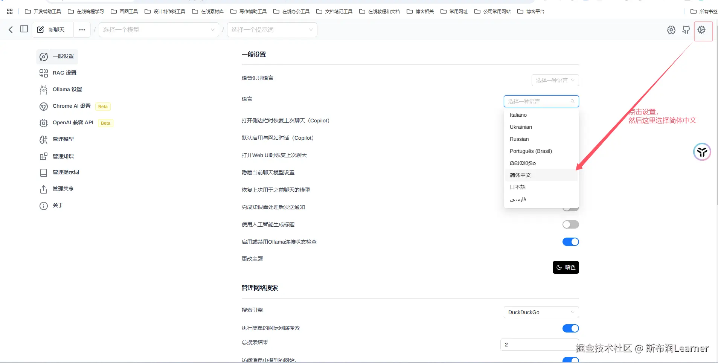
Task: Click the floating assistant icon on the right
Action: pos(701,152)
